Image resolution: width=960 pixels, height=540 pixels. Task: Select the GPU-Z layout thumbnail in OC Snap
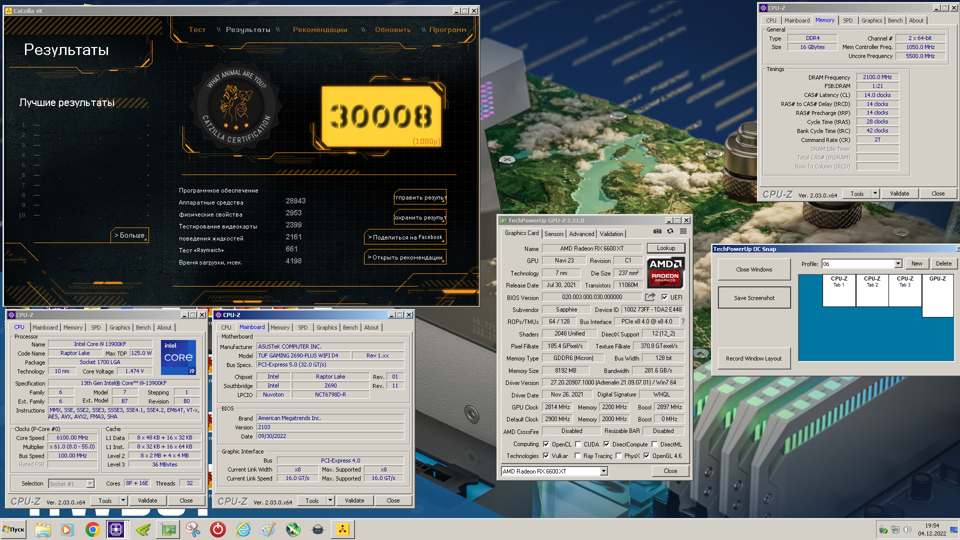(937, 295)
